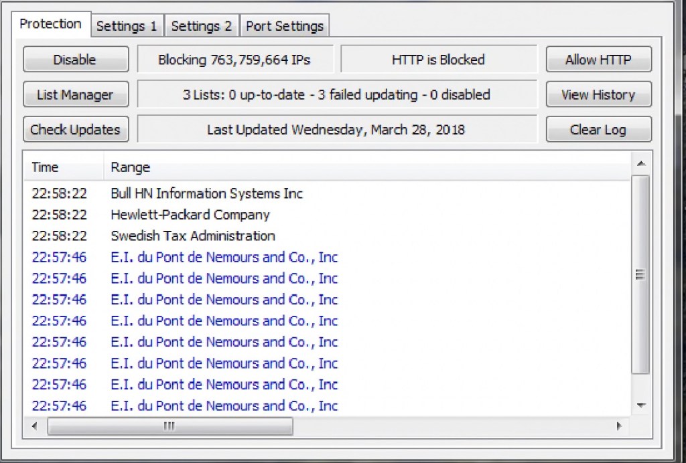
Task: Select the Swedish Tax Administration row
Action: (x=193, y=236)
